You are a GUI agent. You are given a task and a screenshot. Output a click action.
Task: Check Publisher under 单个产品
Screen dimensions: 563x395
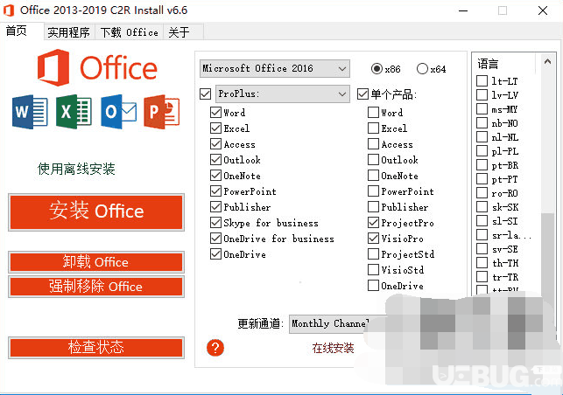pyautogui.click(x=373, y=207)
